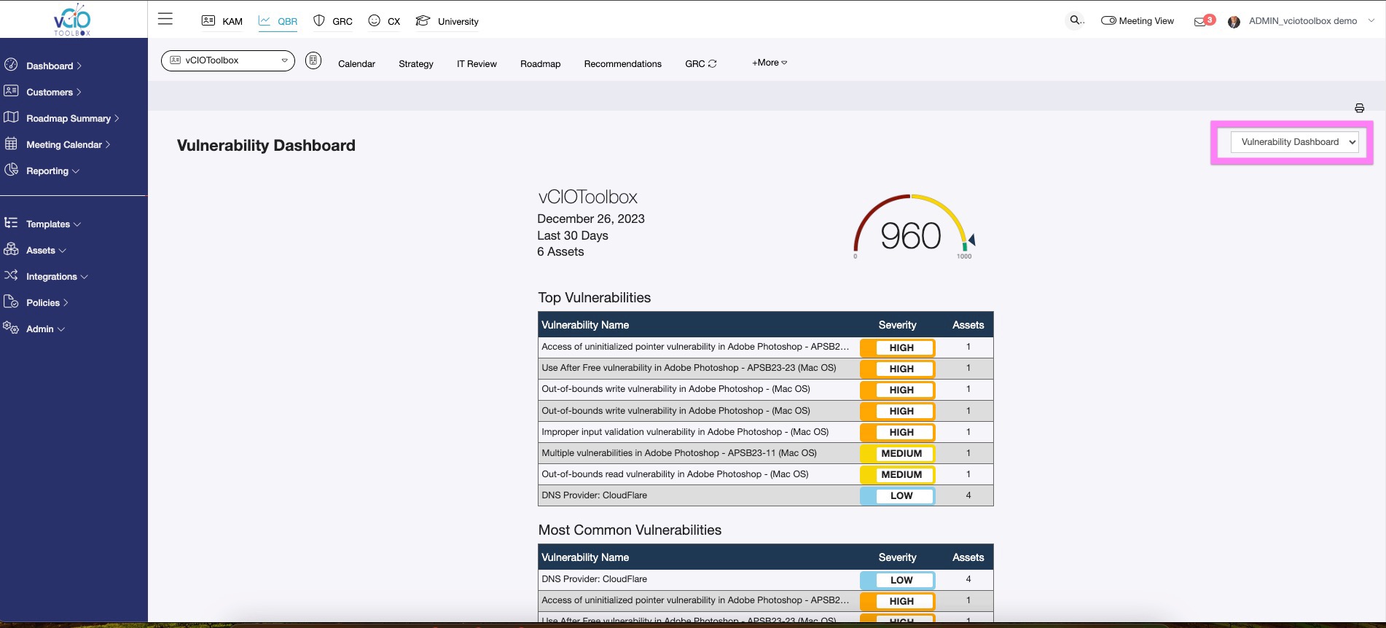Open the University top menu
Screen dimensions: 1386x628
pos(458,21)
